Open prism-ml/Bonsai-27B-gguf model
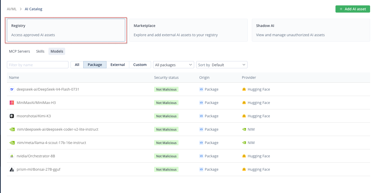The image size is (376, 193). 38,169
